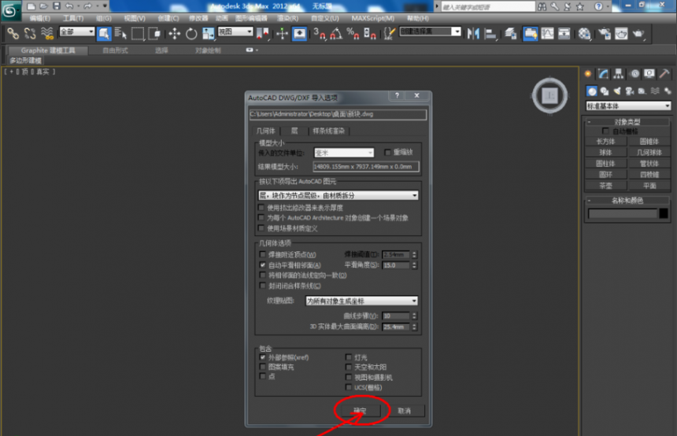Collapse the 名称和颜色 rollout
The image size is (677, 436).
tap(627, 201)
